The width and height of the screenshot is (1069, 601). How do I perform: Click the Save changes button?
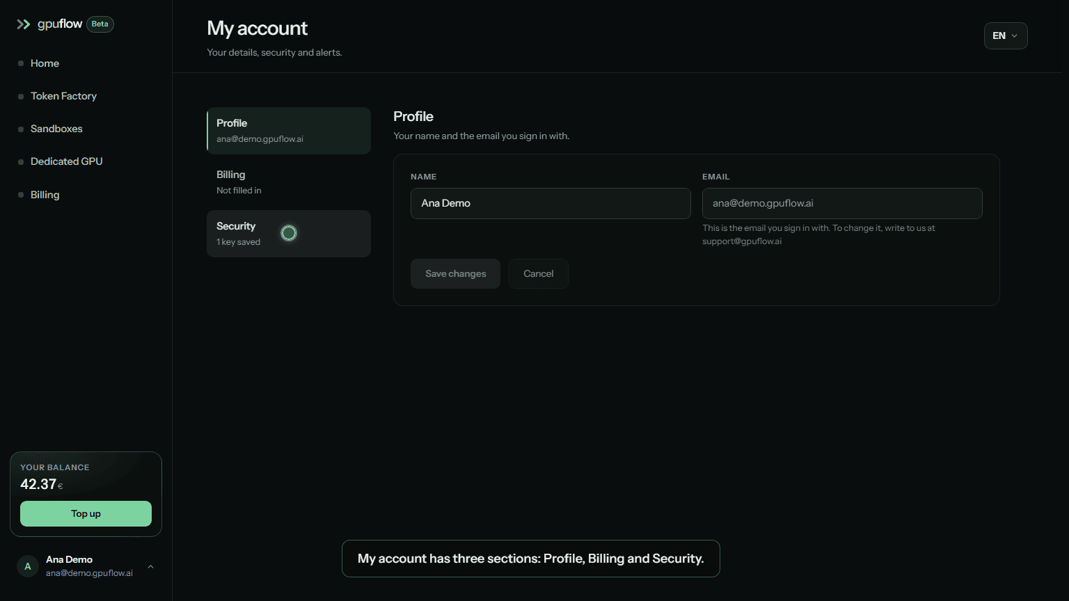(x=455, y=273)
